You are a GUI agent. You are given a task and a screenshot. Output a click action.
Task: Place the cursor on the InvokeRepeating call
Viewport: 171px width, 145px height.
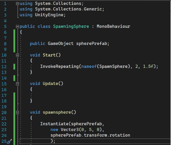(59, 66)
